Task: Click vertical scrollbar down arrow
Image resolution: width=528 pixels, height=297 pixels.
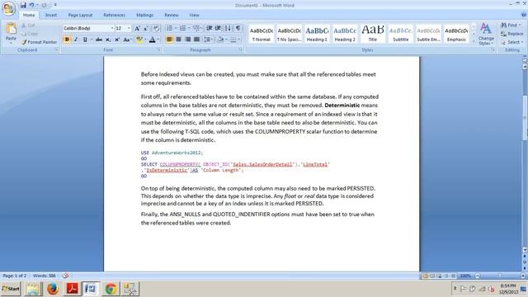Action: 525,250
